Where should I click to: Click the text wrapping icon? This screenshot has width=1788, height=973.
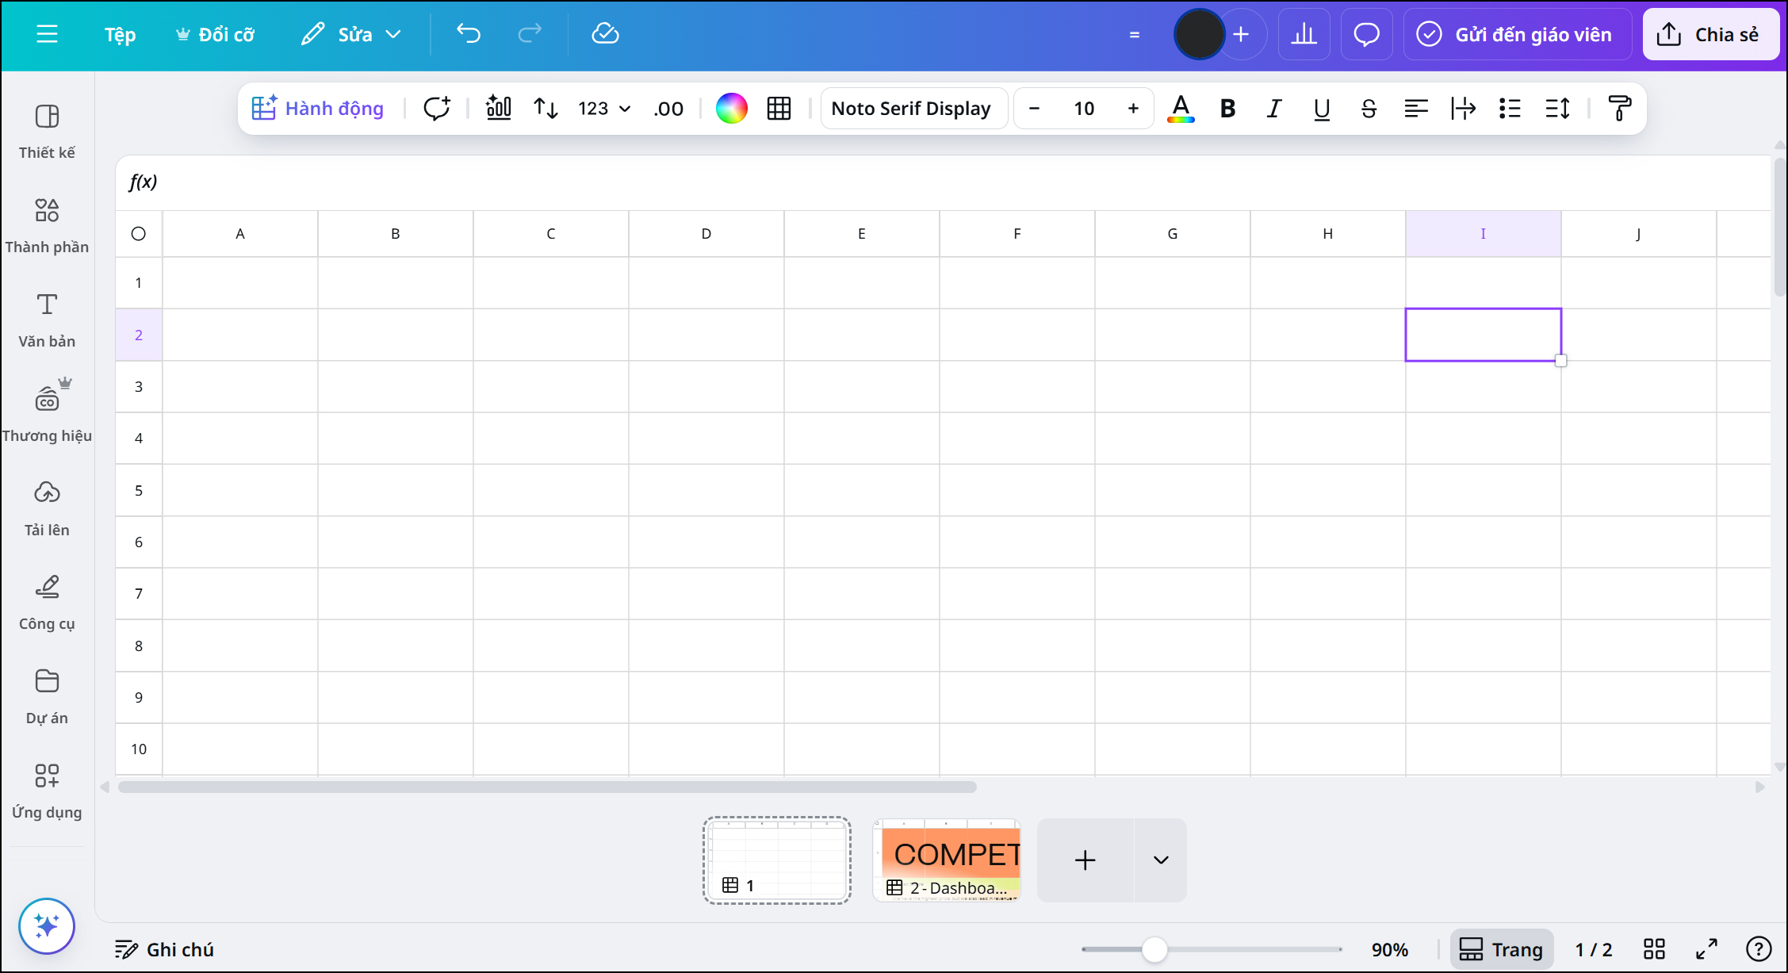pyautogui.click(x=1463, y=108)
